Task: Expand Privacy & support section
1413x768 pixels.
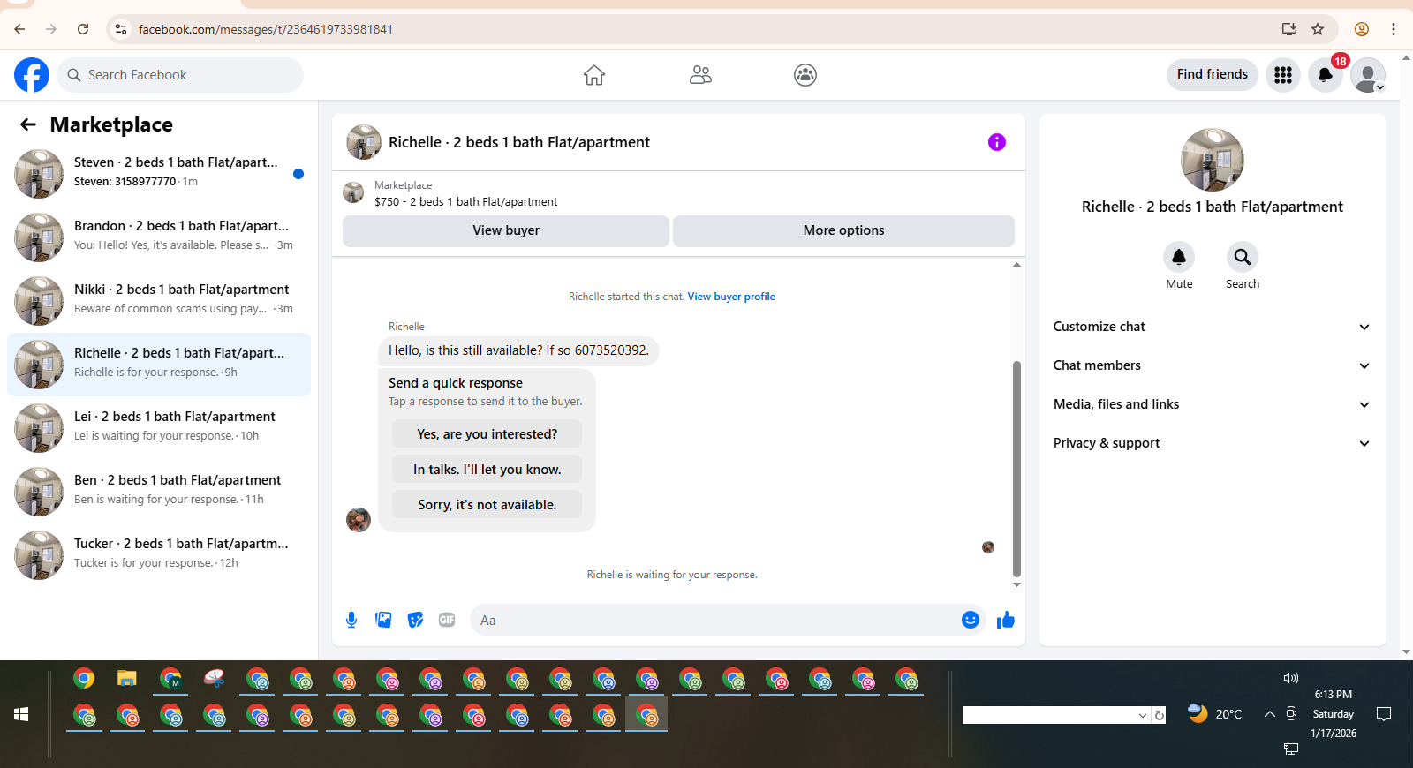Action: (x=1213, y=443)
